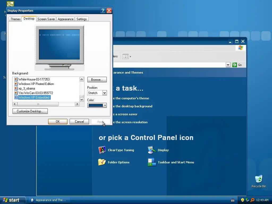The height and width of the screenshot is (204, 272).
Task: Click the background list scroll-down arrow
Action: (82, 100)
